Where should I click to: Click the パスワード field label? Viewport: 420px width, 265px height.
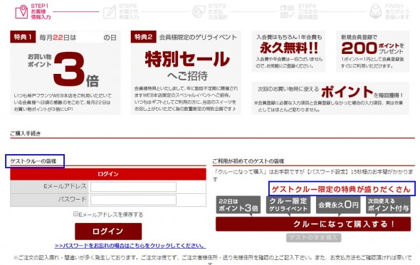coord(73,199)
